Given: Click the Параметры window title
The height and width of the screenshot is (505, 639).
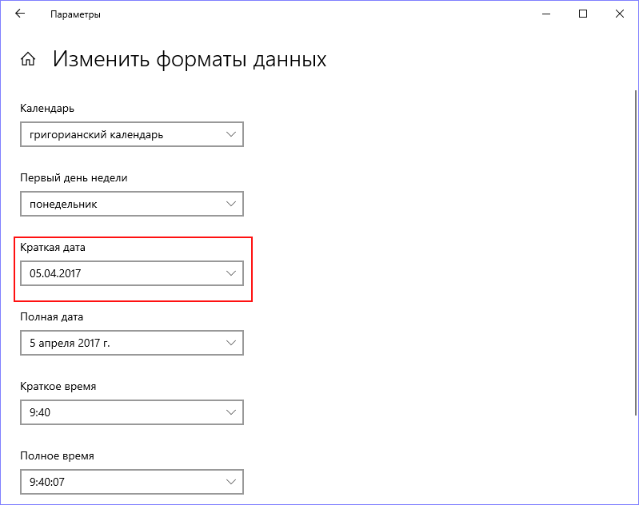Looking at the screenshot, I should point(75,14).
